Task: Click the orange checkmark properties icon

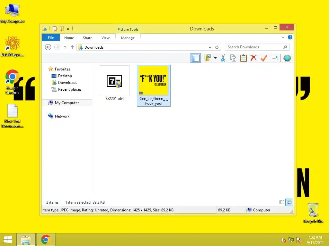Action: tap(264, 58)
